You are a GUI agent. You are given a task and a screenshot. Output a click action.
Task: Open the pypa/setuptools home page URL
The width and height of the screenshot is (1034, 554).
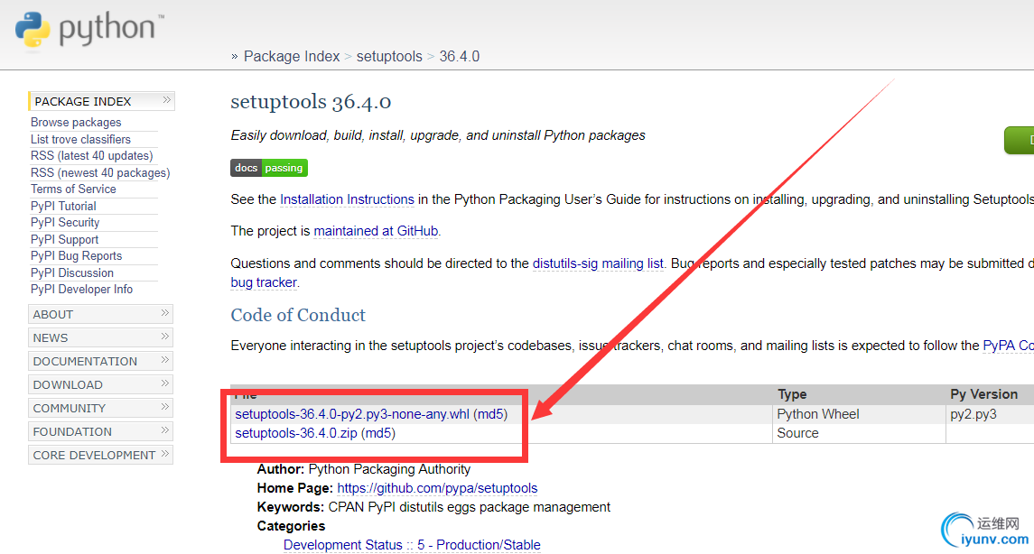click(437, 488)
